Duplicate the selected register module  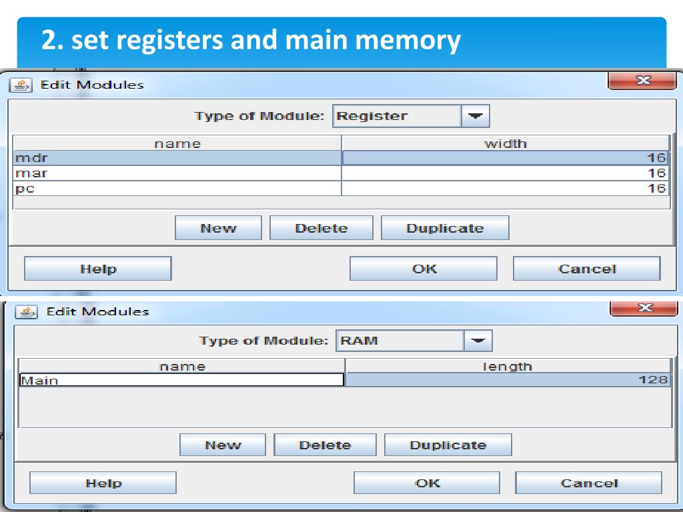444,228
